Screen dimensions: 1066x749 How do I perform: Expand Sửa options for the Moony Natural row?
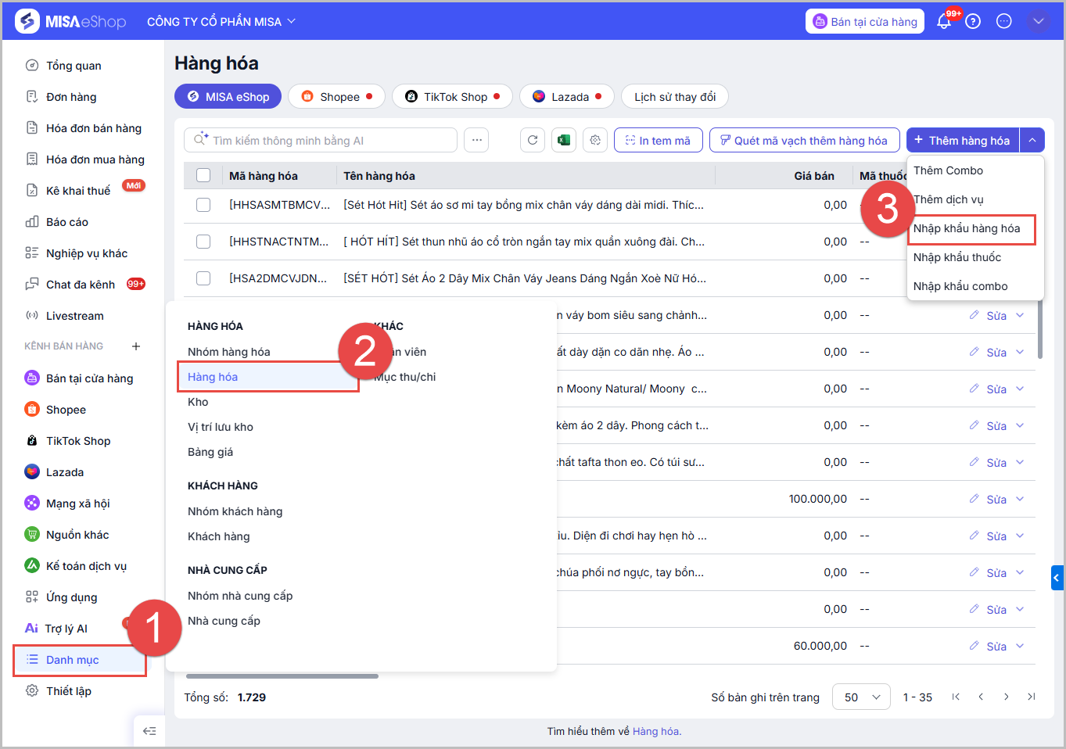click(1020, 389)
